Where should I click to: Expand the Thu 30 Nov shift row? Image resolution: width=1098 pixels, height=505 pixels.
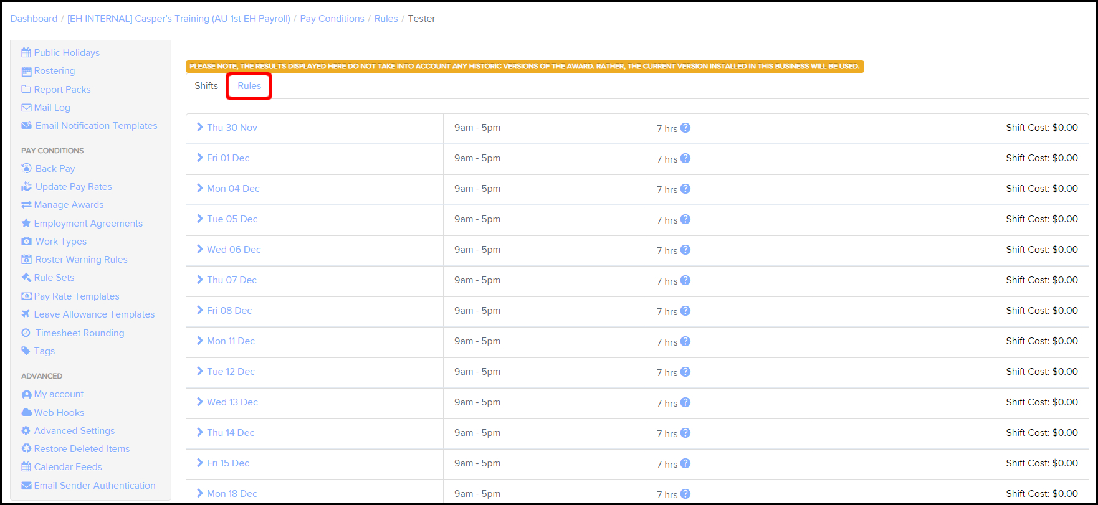[x=200, y=127]
